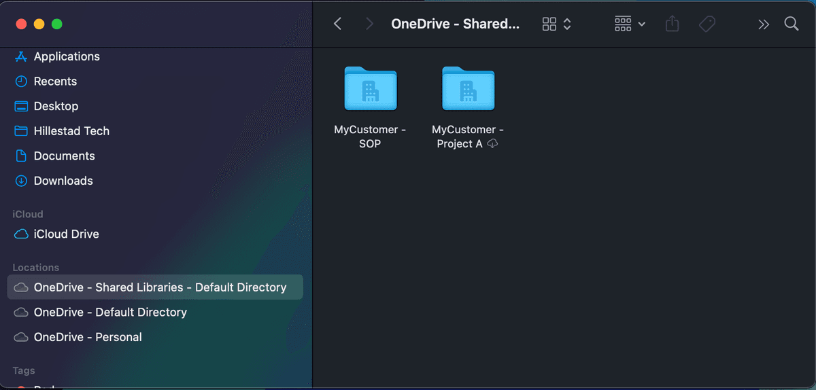Click the forward navigation chevron
This screenshot has height=390, width=816.
pos(369,24)
